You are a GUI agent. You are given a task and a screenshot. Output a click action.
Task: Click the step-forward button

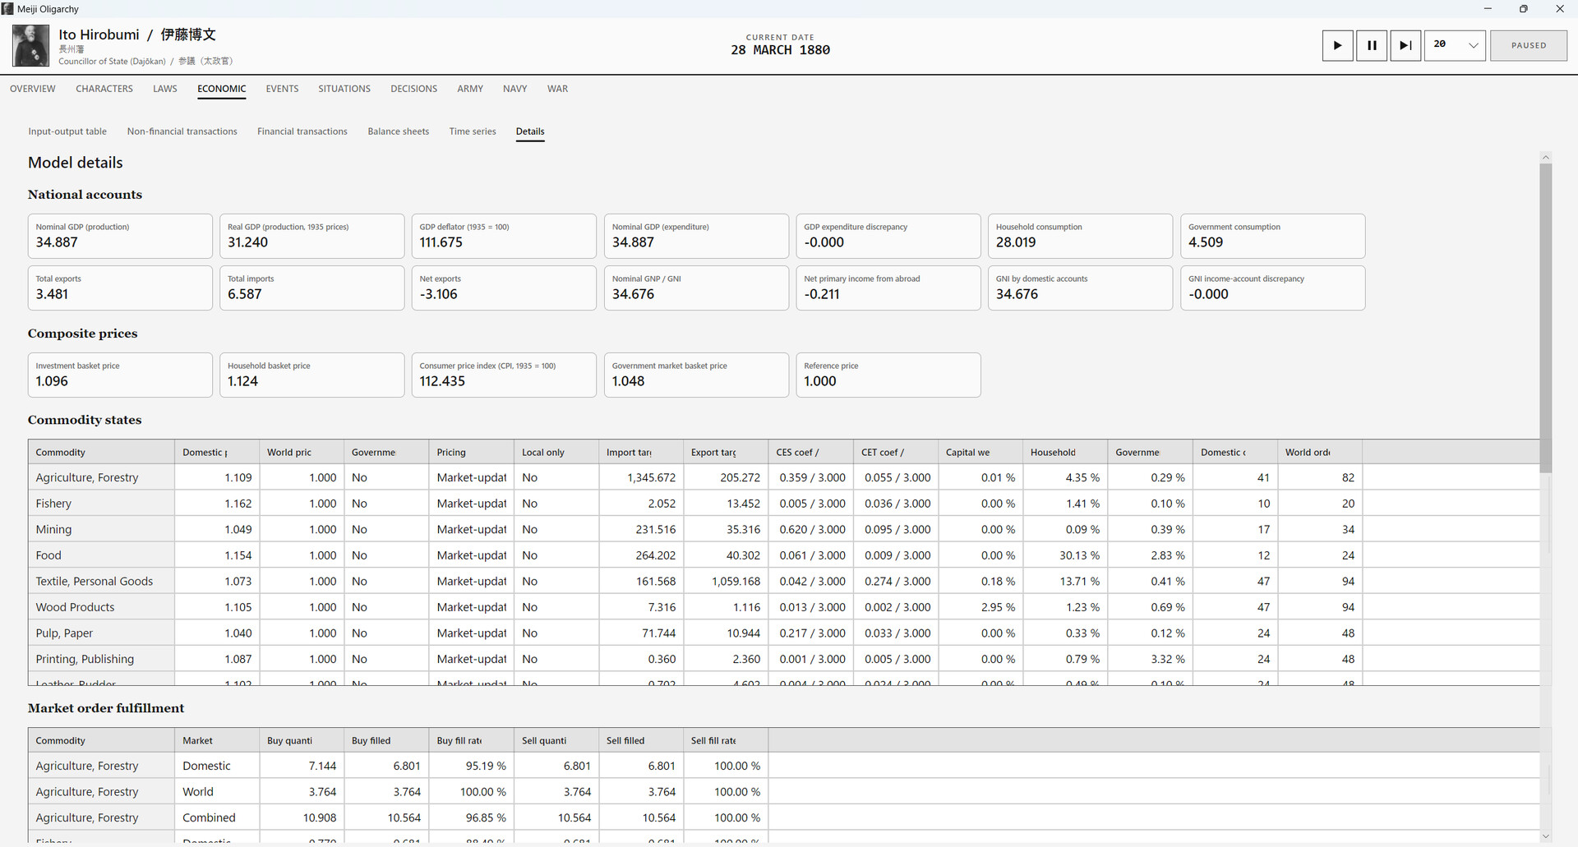click(1405, 45)
